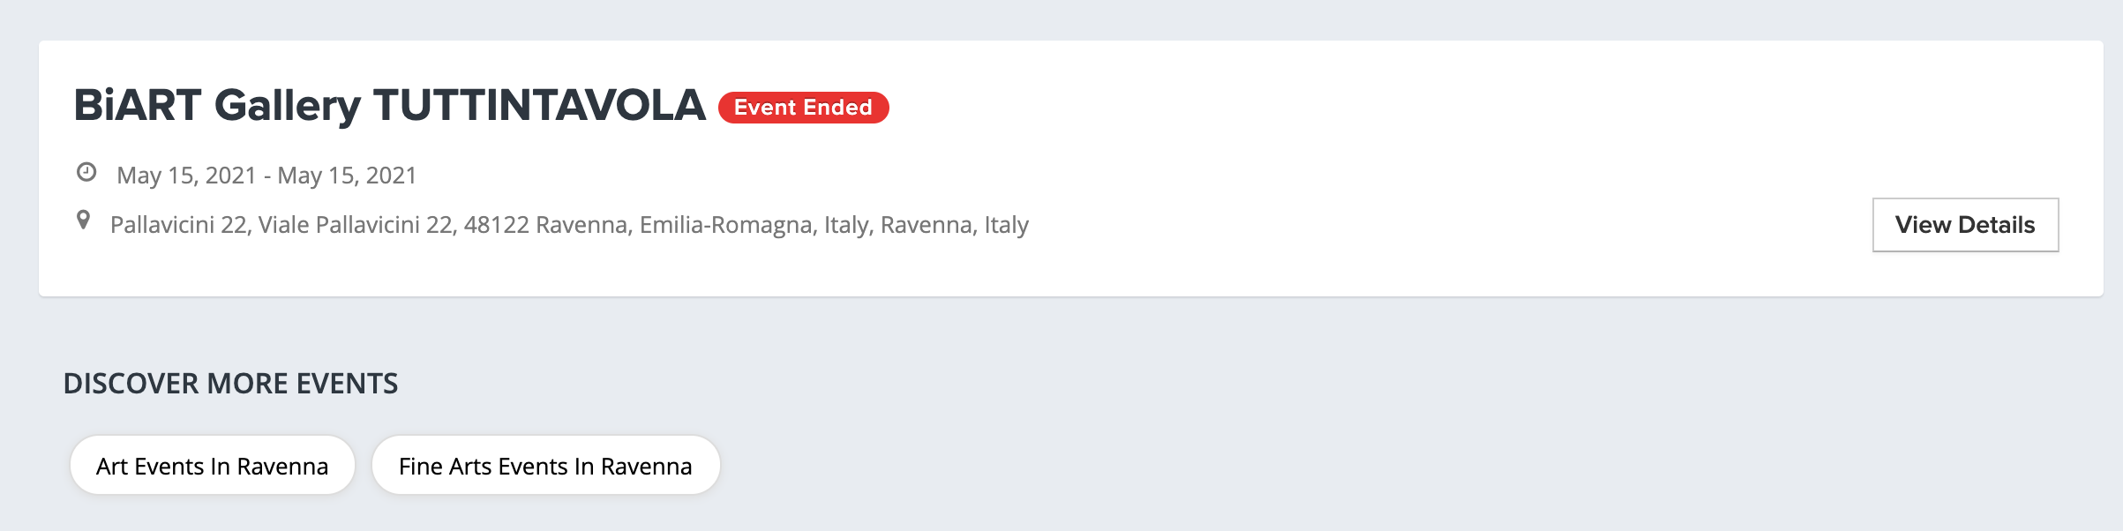The height and width of the screenshot is (531, 2123).
Task: Click the word TUTTINTAVOLA in the title
Action: 539,106
